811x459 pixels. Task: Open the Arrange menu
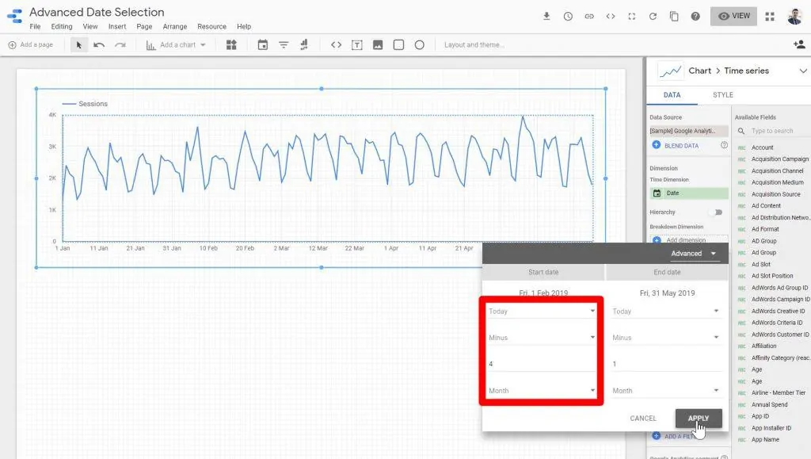(175, 27)
